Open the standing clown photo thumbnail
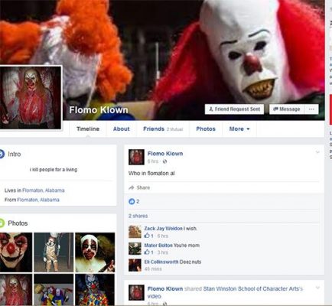This screenshot has width=332, height=306. click(54, 252)
